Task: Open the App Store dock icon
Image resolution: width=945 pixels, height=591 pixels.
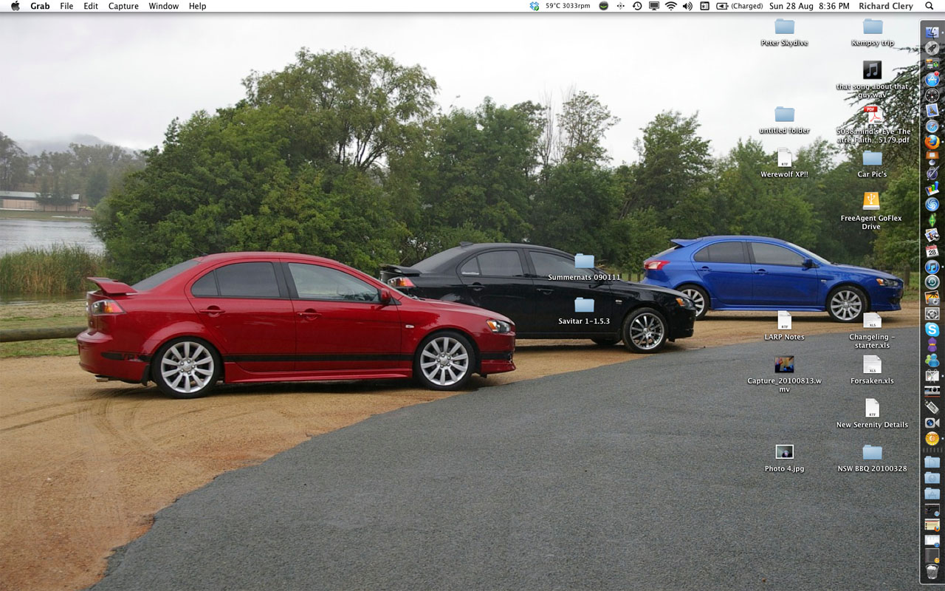Action: [x=932, y=79]
